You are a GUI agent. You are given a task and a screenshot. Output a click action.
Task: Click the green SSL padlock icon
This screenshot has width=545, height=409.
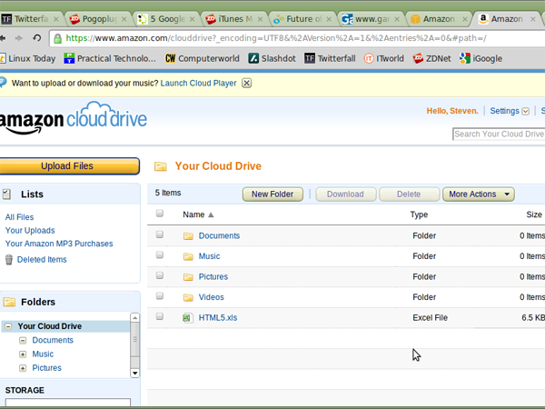pyautogui.click(x=58, y=38)
